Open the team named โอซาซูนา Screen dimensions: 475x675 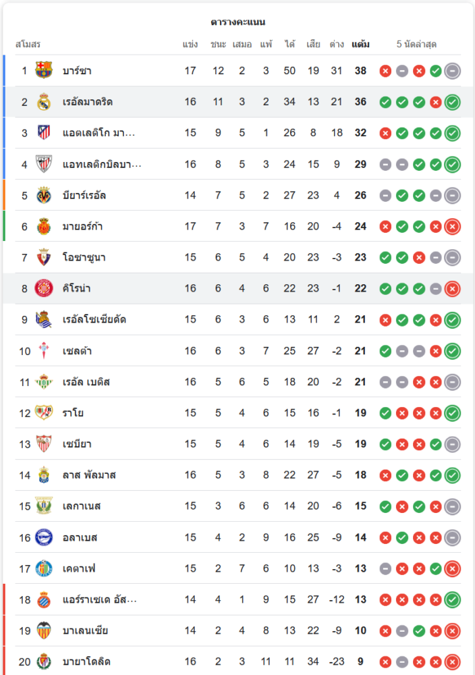click(x=84, y=257)
